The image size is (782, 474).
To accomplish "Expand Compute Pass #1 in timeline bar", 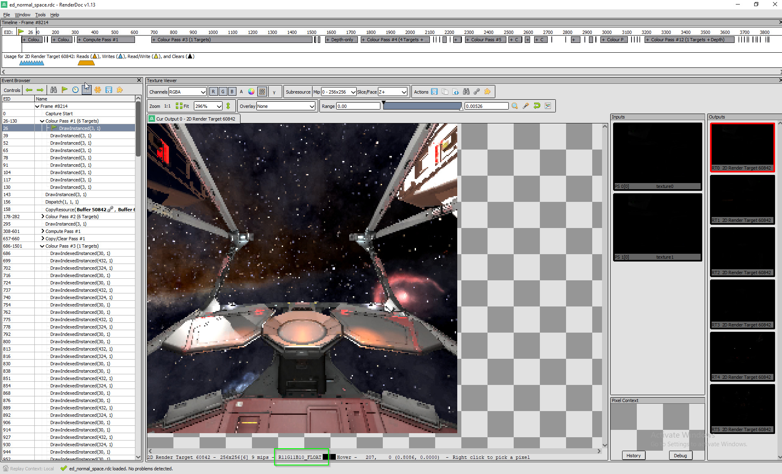I will coord(106,40).
